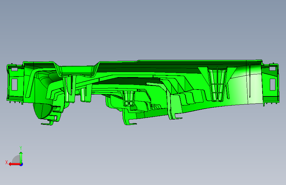Select the gray XY plane quadrant of the triad

[x=16, y=159]
